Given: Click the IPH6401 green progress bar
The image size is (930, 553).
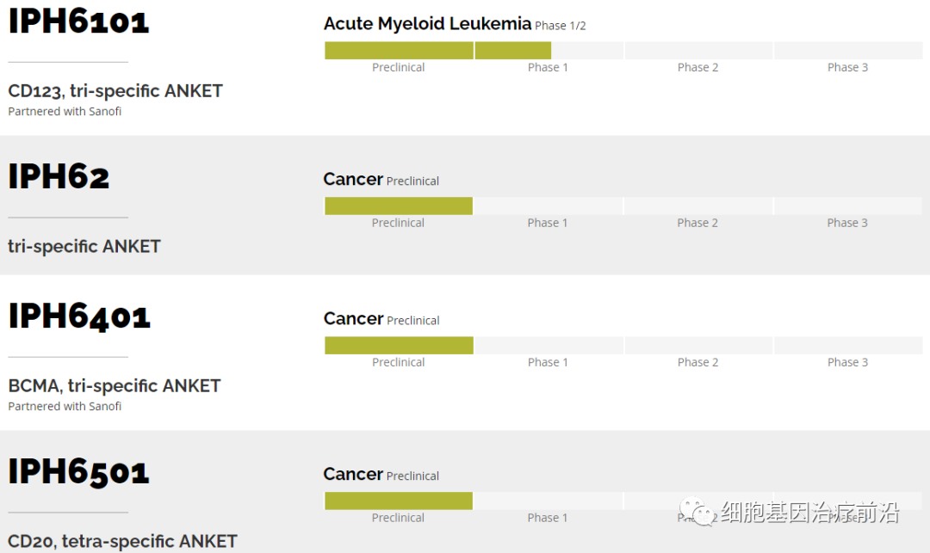Looking at the screenshot, I should [399, 346].
